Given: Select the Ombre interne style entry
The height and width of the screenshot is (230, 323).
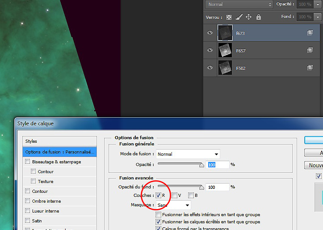Looking at the screenshot, I should point(46,201).
